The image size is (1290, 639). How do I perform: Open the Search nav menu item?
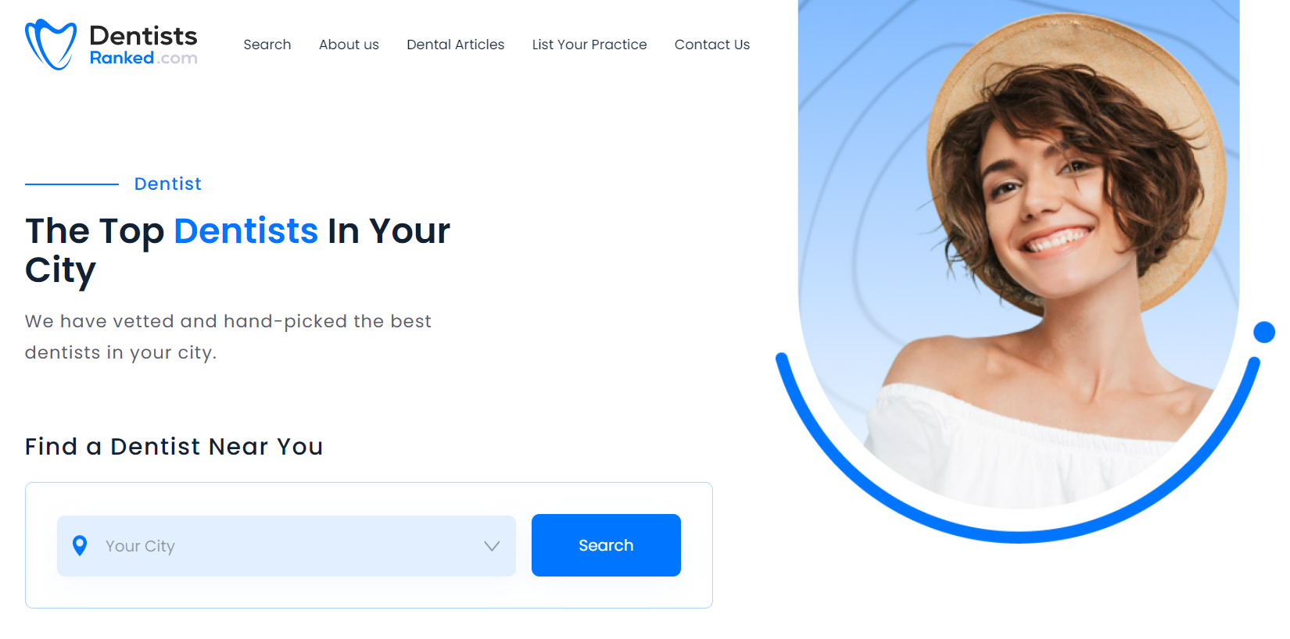(267, 45)
